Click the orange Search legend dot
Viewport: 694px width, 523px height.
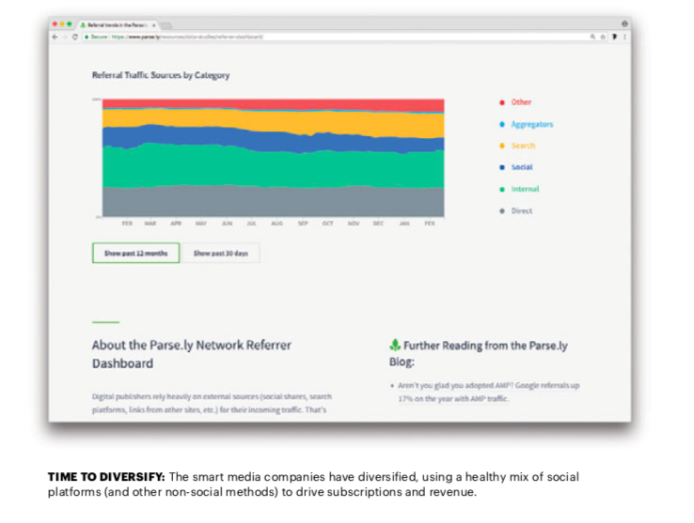[x=502, y=146]
